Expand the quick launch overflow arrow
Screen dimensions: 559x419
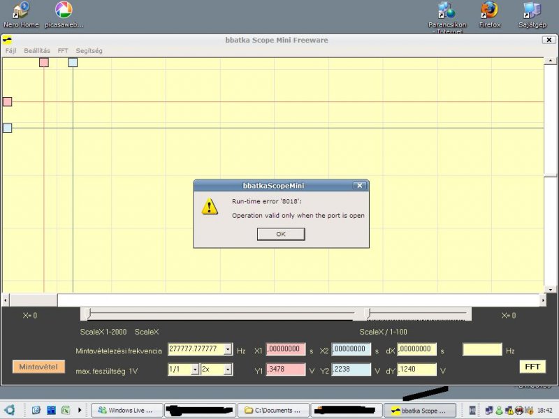[80, 410]
